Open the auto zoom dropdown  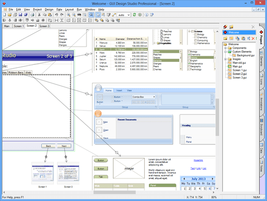click(129, 15)
